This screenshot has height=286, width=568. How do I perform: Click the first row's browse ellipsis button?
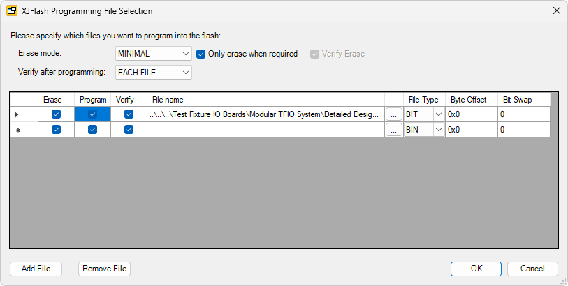tap(394, 114)
